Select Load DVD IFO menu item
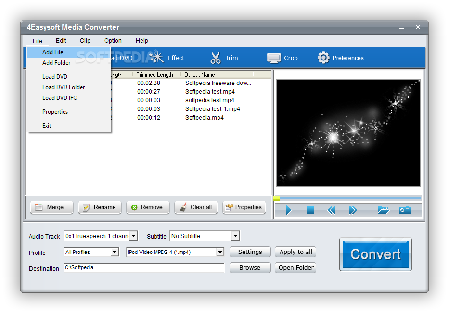 click(69, 98)
